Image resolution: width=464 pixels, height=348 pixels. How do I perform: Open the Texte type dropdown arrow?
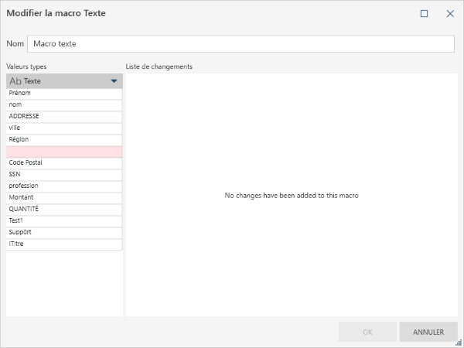coord(114,81)
